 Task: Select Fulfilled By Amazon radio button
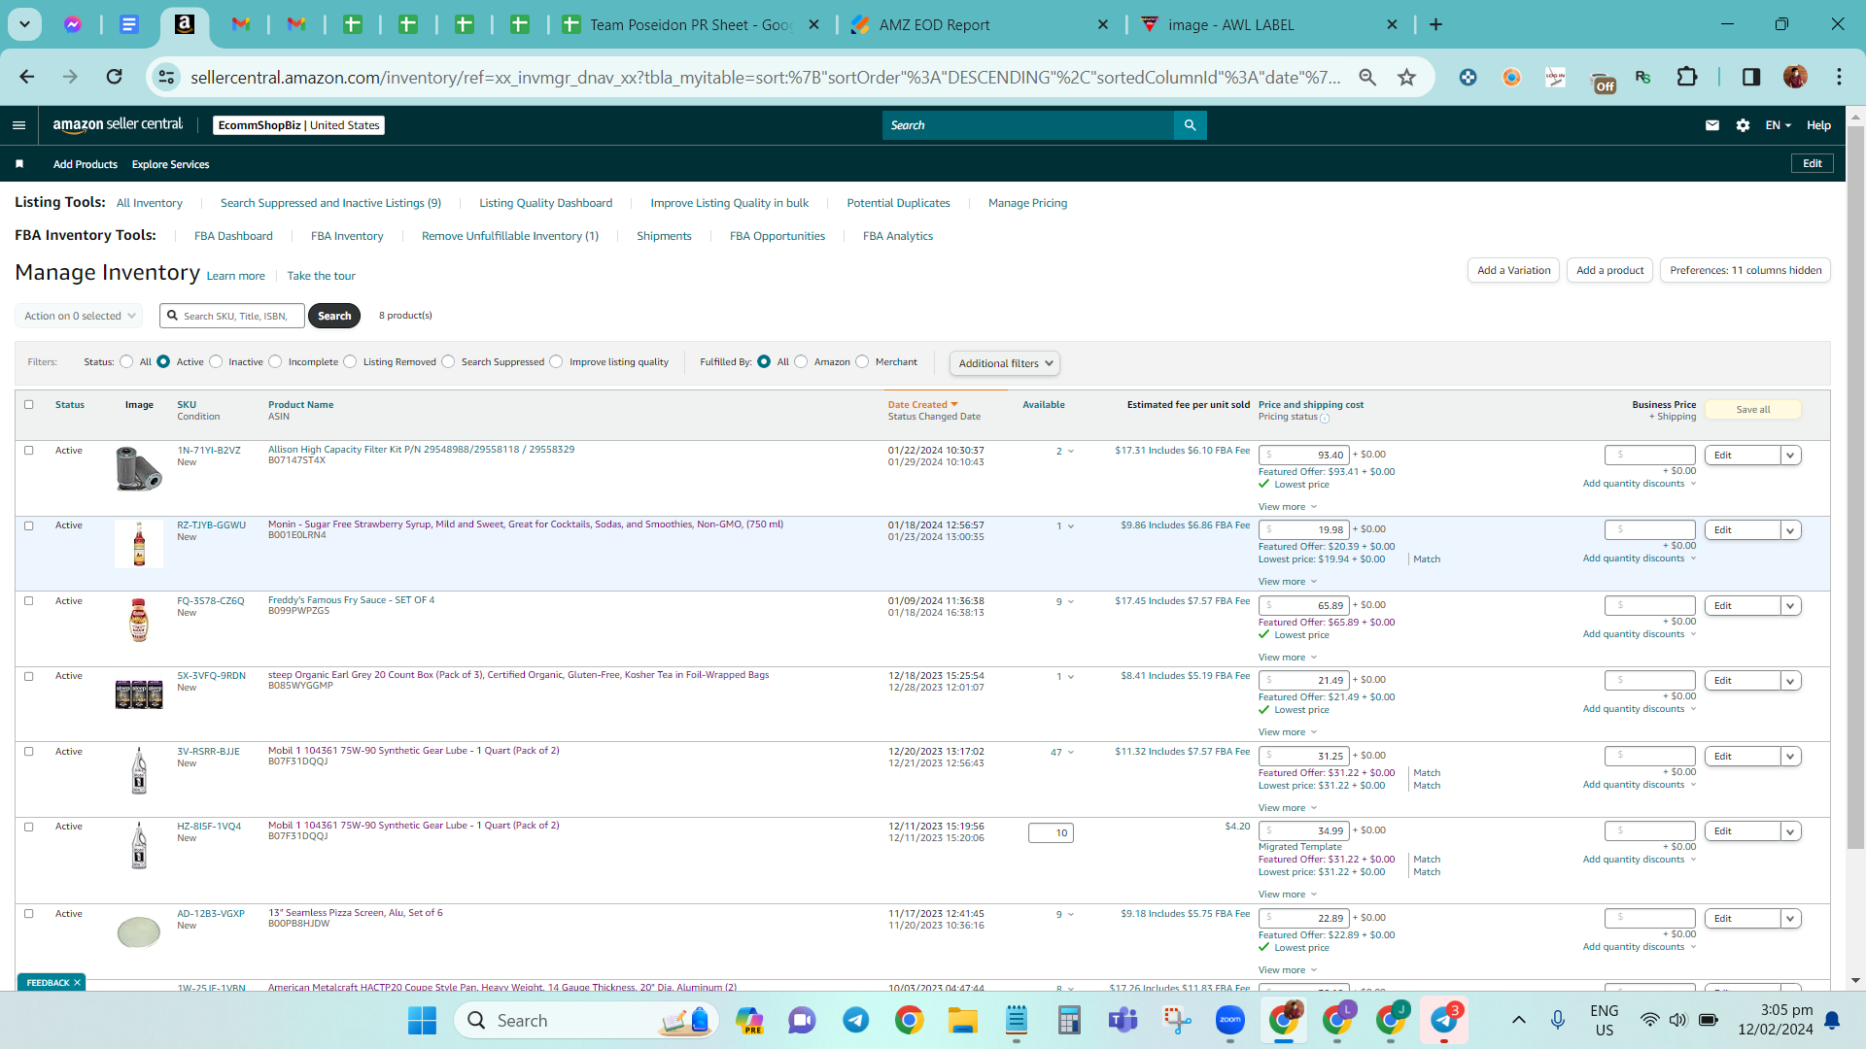(801, 362)
